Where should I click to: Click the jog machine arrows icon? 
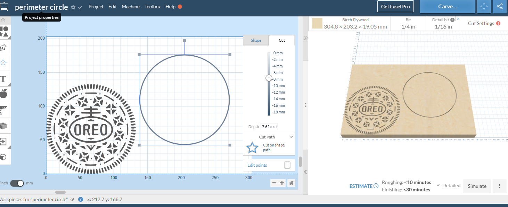pyautogui.click(x=484, y=6)
